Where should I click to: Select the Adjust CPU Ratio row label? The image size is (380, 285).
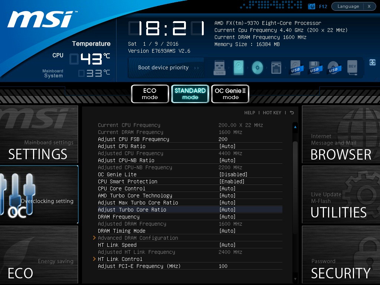[x=122, y=146]
